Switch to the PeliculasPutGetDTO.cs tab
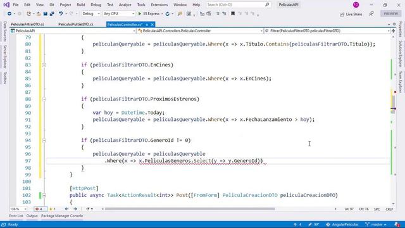This screenshot has height=228, width=405. pos(76,24)
